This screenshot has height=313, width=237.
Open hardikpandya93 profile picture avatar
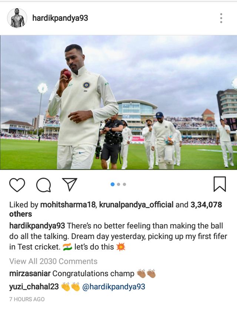[x=17, y=18]
